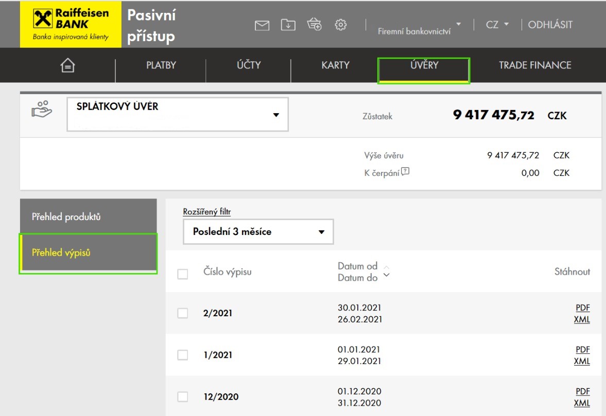Open the Rozšířený filtr link
Image resolution: width=606 pixels, height=416 pixels.
click(207, 211)
